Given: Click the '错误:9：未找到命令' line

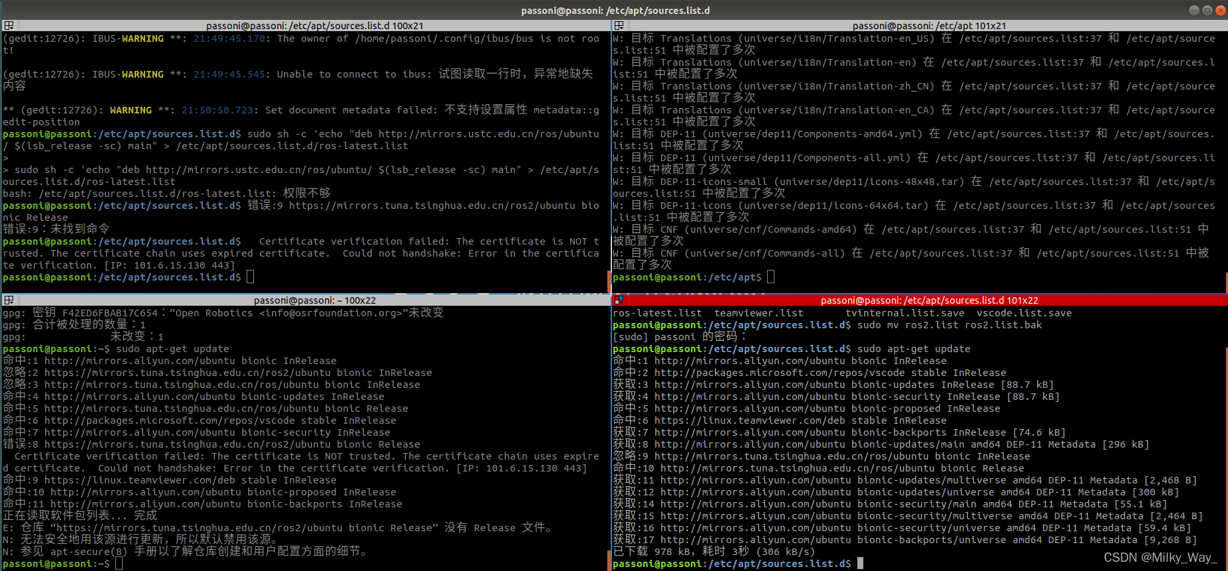Looking at the screenshot, I should click(x=56, y=229).
